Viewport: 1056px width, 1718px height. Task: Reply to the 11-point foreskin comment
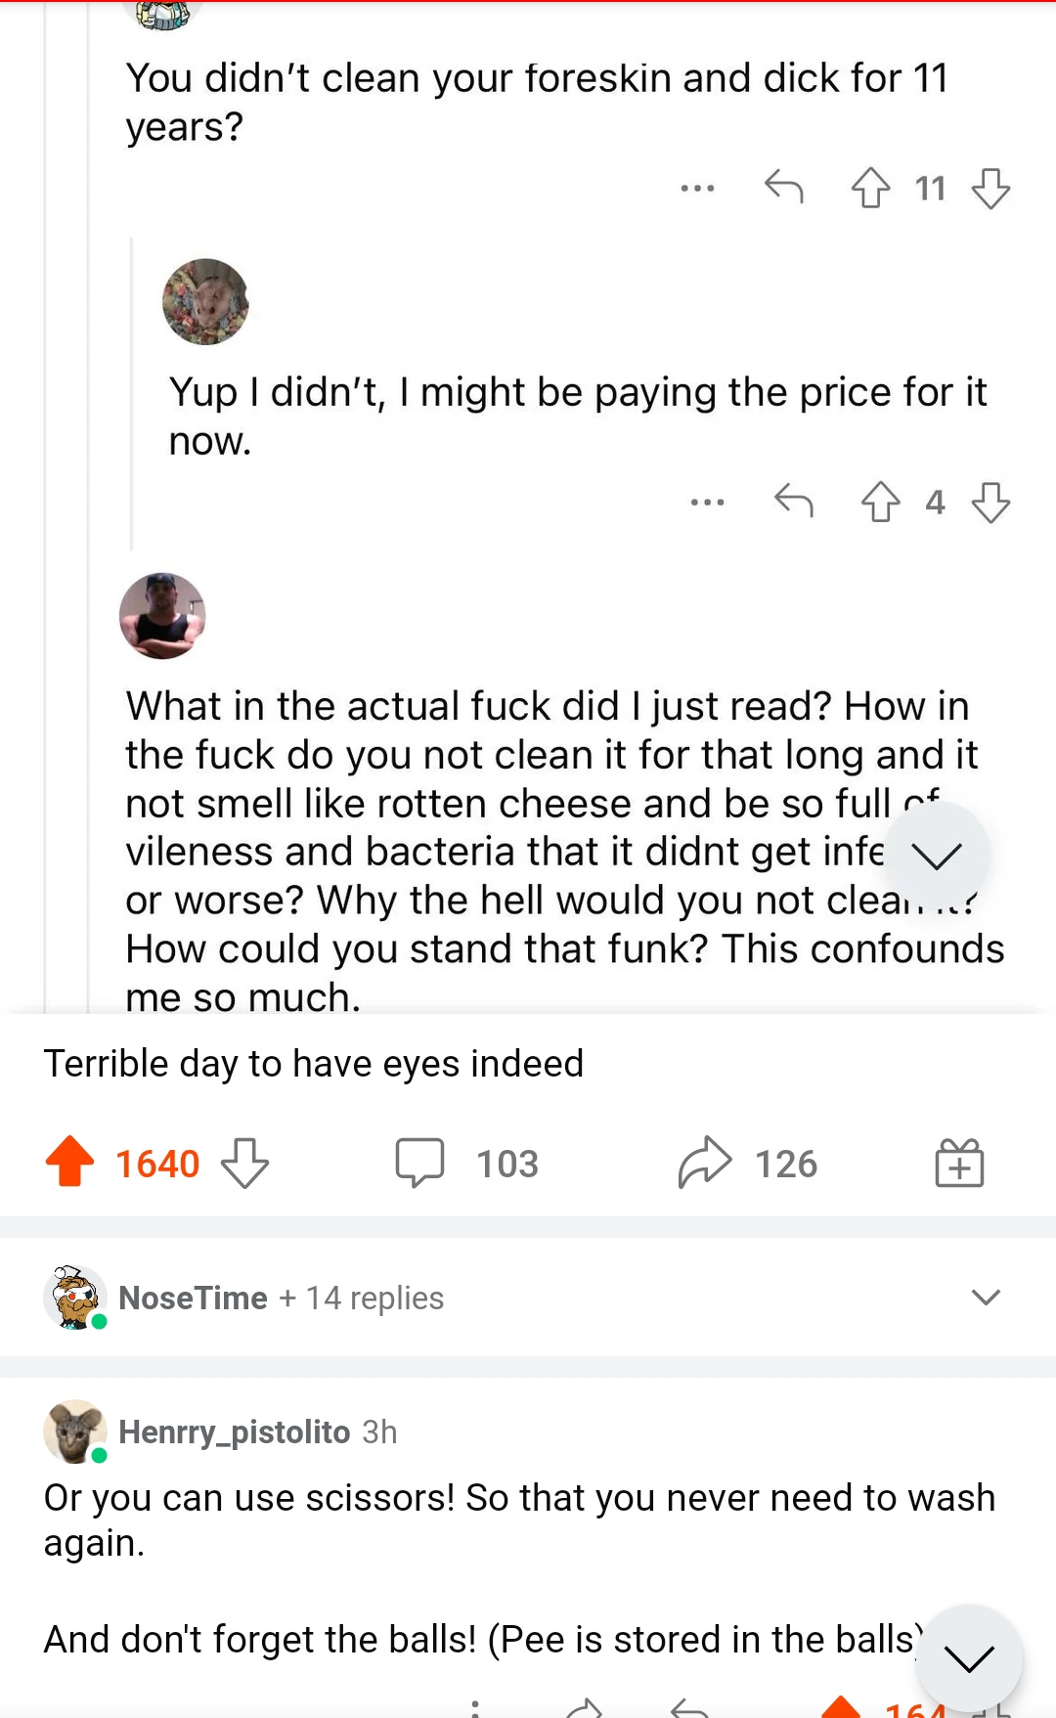pos(784,186)
